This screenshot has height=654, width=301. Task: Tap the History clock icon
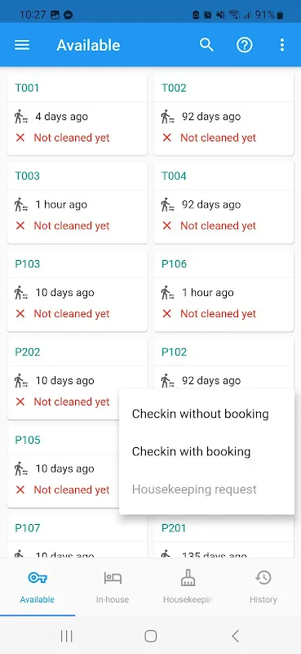263,578
